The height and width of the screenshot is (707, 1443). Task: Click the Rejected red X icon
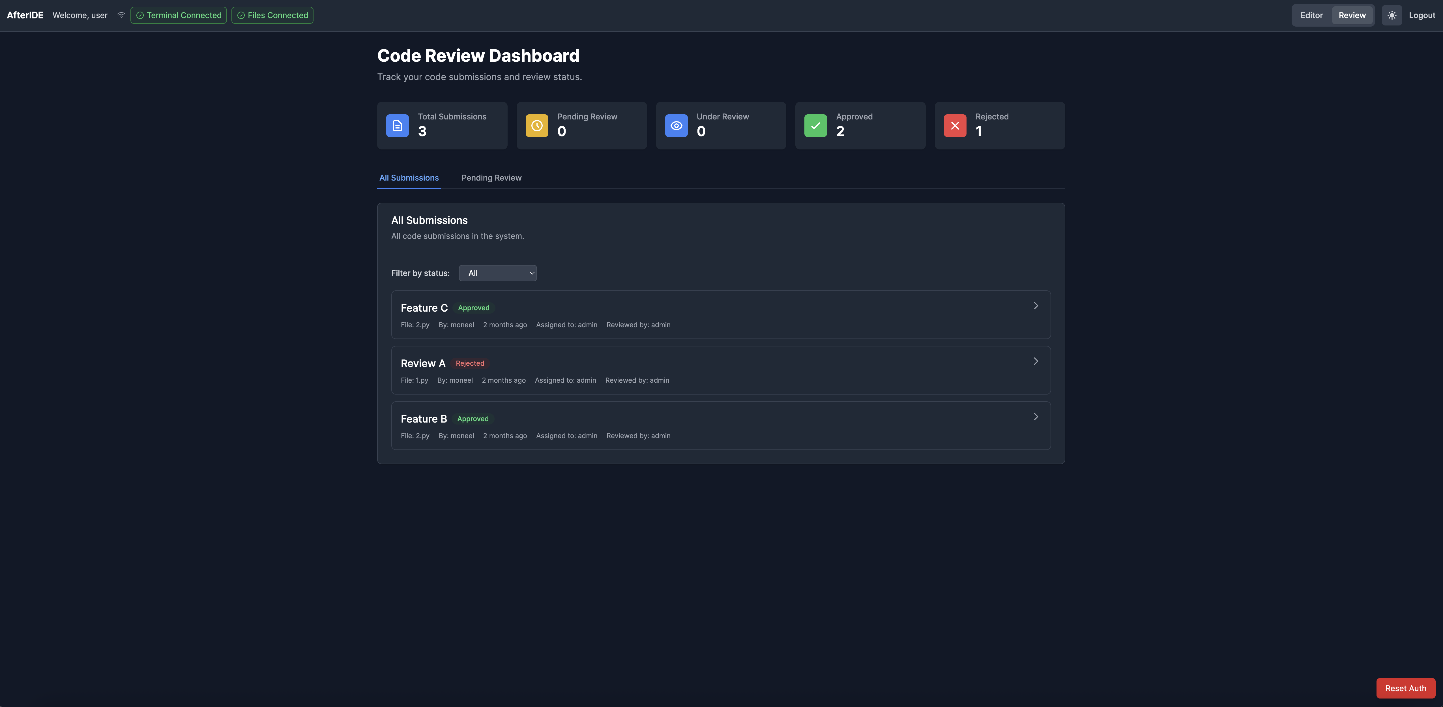pyautogui.click(x=955, y=125)
